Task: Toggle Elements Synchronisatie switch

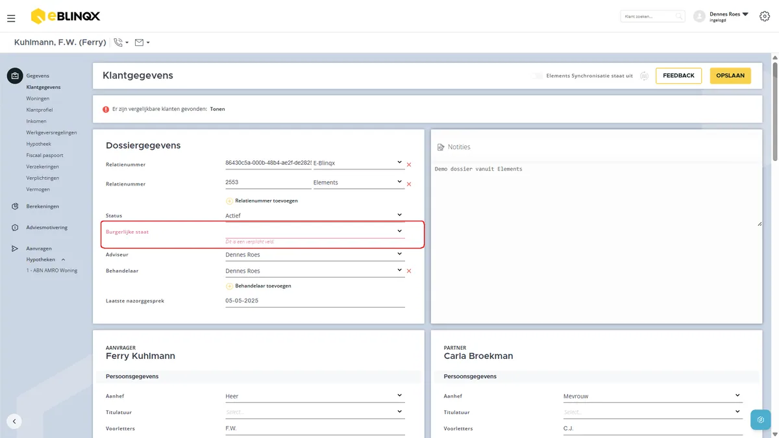Action: 537,76
